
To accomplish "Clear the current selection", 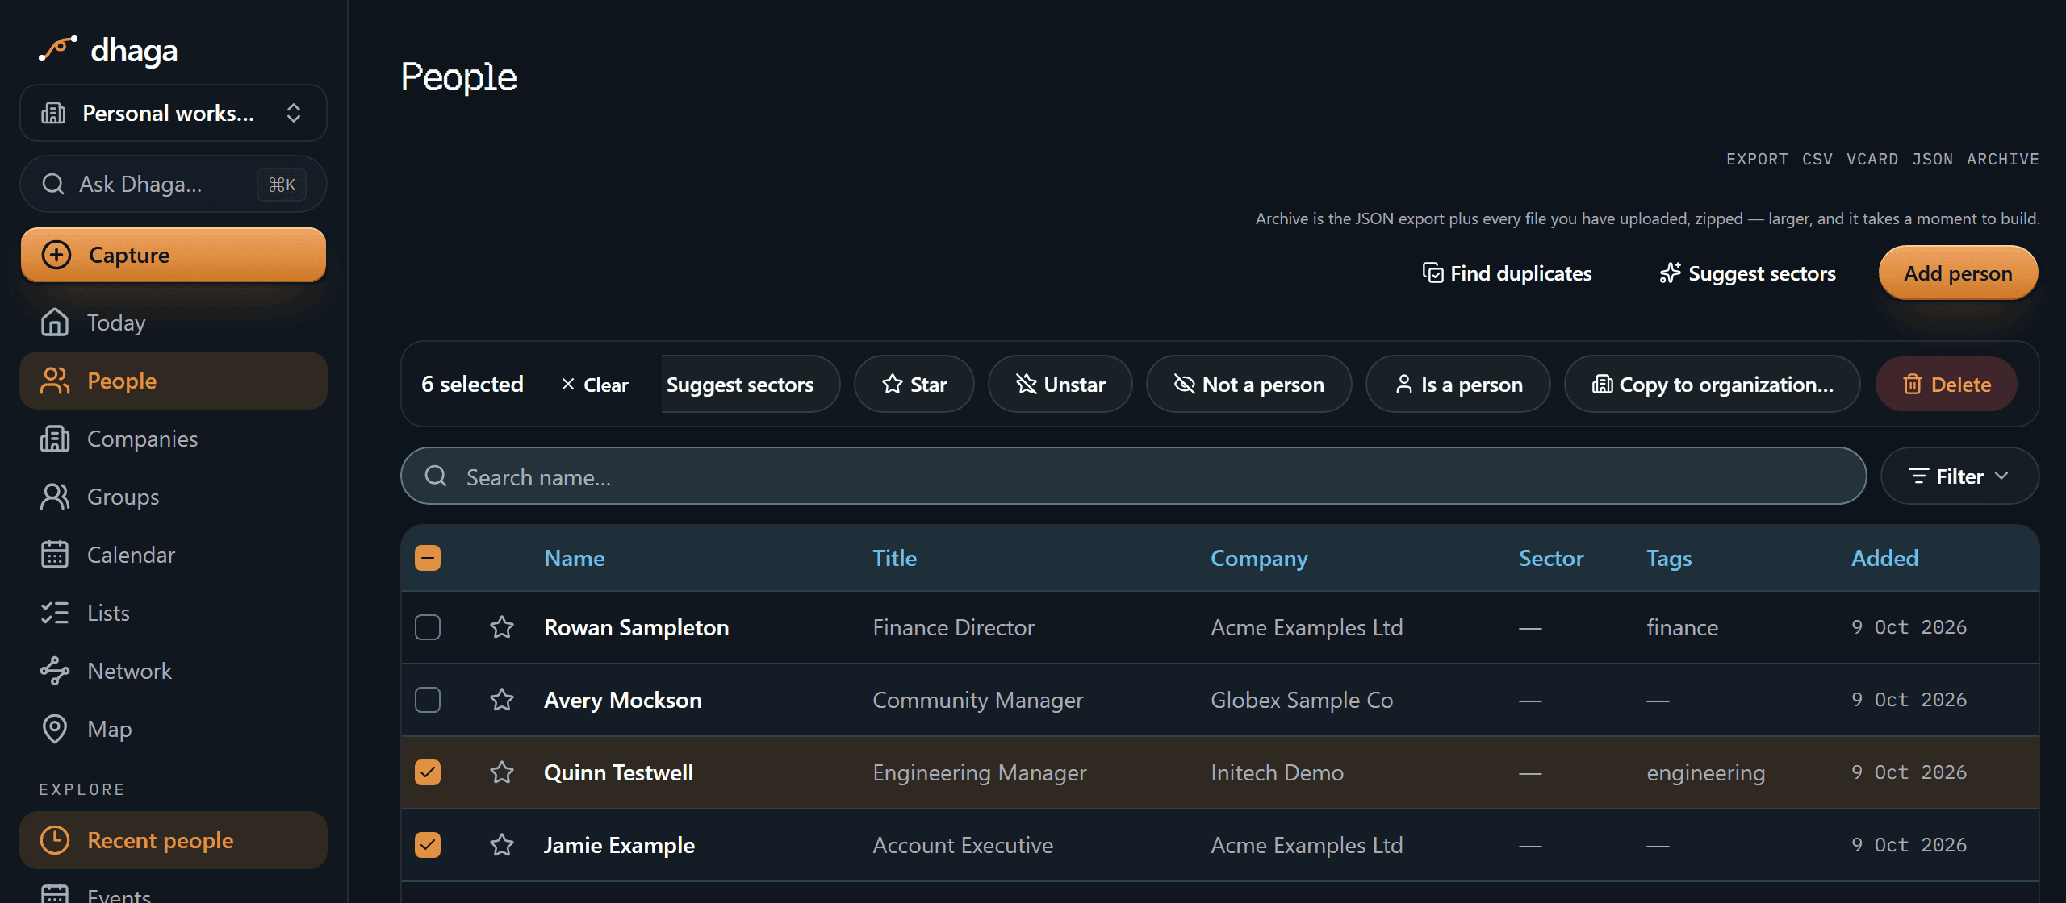I will [x=595, y=385].
